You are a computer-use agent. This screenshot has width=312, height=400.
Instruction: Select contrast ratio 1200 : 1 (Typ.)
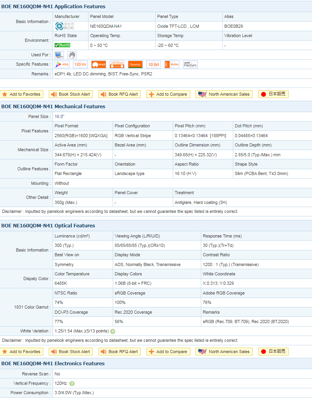point(216,264)
